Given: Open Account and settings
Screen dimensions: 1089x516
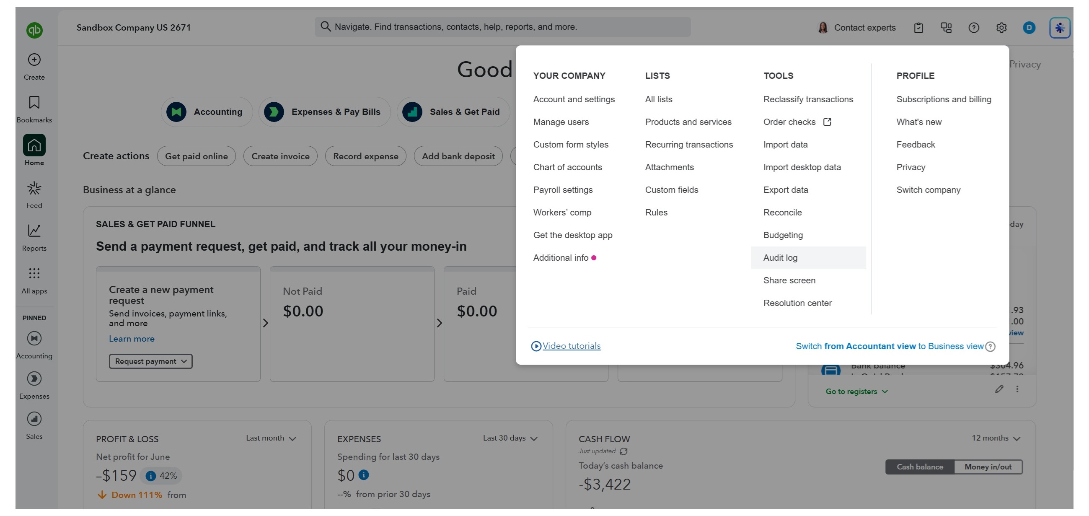Looking at the screenshot, I should tap(574, 99).
